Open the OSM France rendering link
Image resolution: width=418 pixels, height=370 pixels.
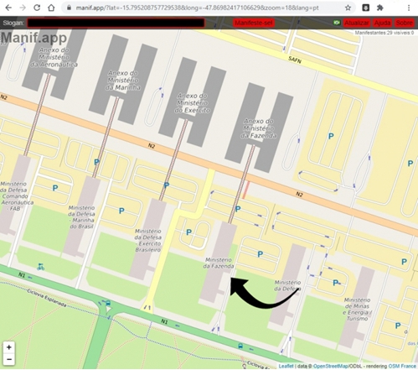[x=402, y=366]
